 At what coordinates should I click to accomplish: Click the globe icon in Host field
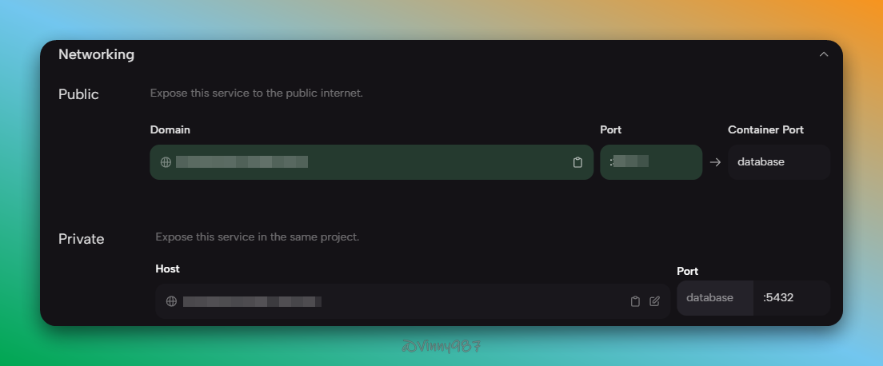coord(171,301)
